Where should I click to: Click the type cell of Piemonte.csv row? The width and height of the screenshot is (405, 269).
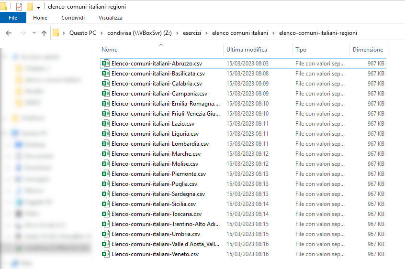pos(320,174)
